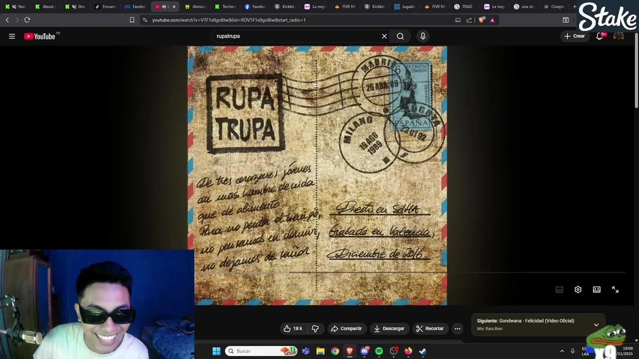Switch to the About browser tab

coord(45,6)
